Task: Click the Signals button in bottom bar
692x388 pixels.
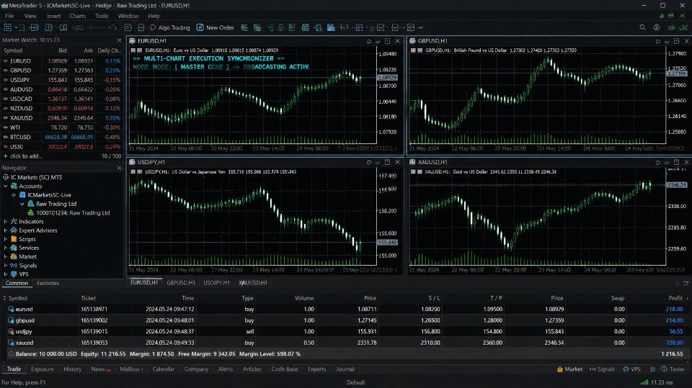Action: point(602,369)
